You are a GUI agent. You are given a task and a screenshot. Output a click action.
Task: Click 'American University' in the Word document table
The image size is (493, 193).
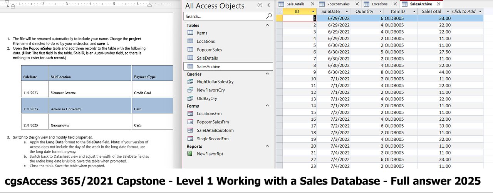pyautogui.click(x=66, y=109)
